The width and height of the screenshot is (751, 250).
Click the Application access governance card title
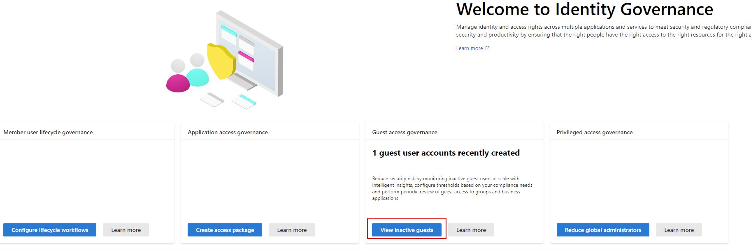pos(228,132)
